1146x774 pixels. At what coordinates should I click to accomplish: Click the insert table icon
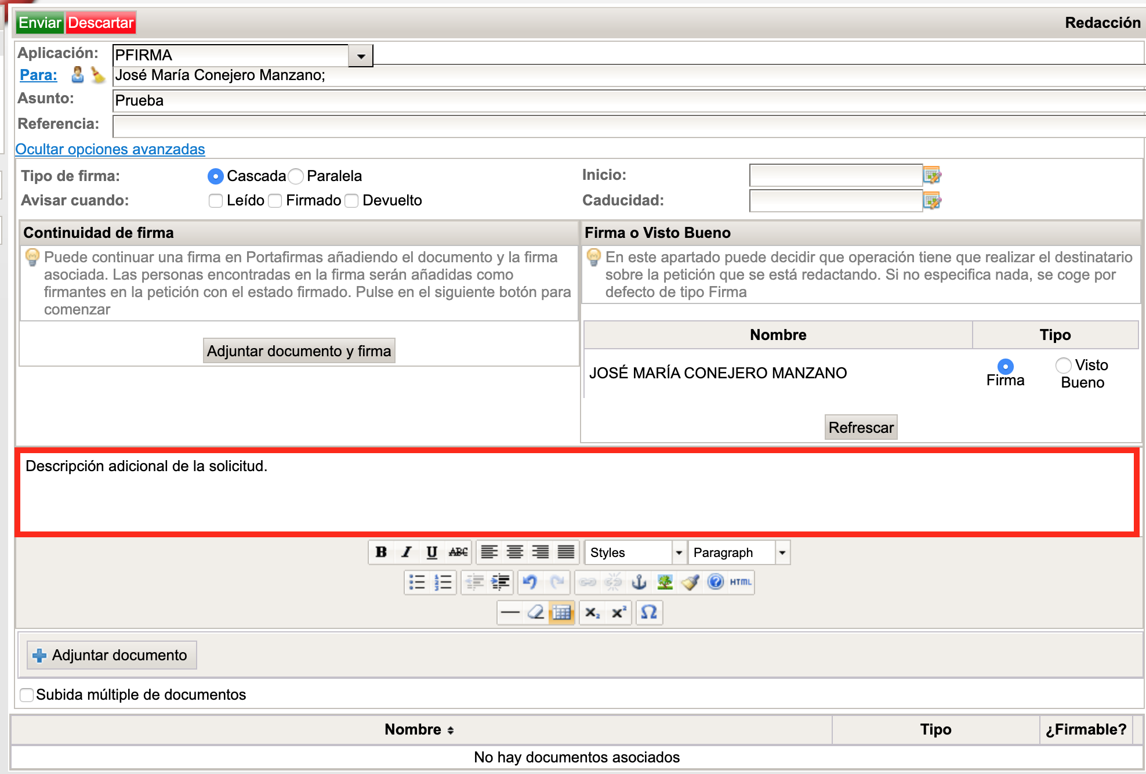coord(561,613)
